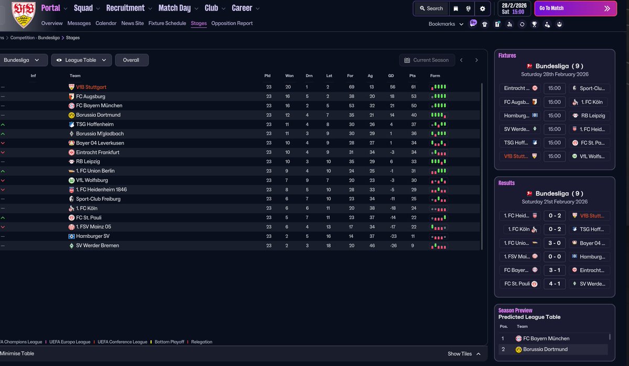Click 1. FC Union Berlin crest icon
The image size is (629, 366).
click(x=72, y=171)
